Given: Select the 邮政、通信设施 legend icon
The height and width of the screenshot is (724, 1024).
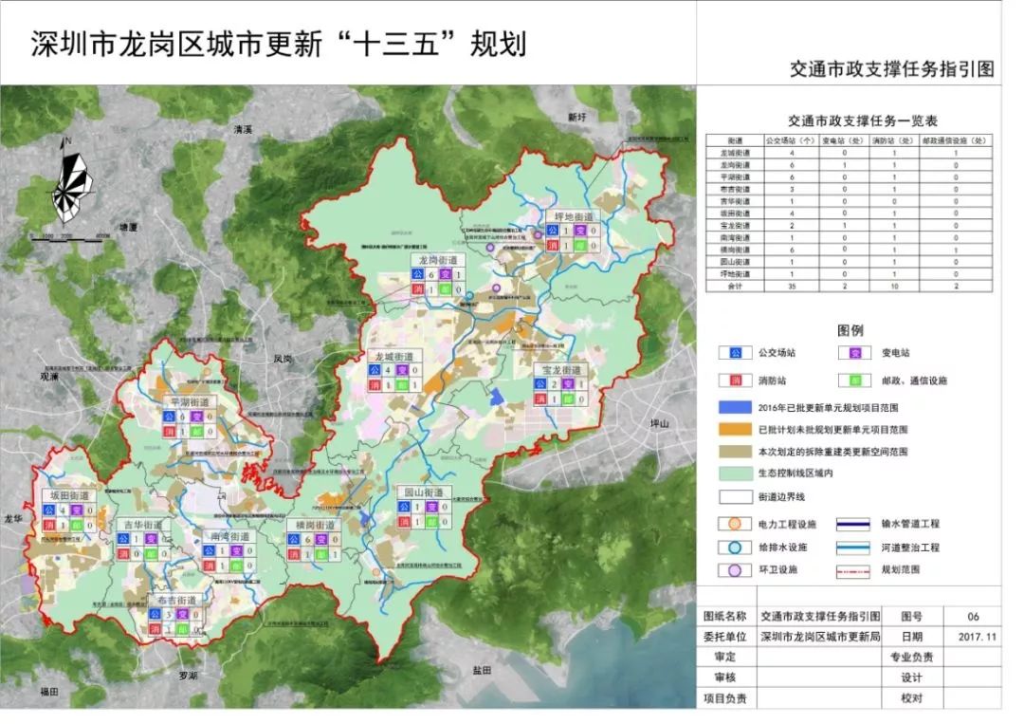Looking at the screenshot, I should [855, 381].
